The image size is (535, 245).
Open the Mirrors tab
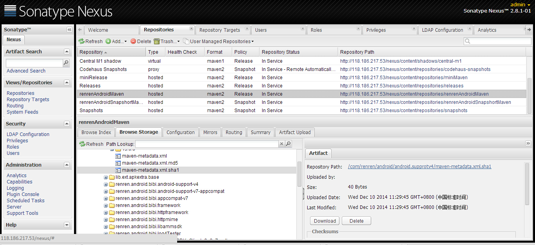pos(210,132)
